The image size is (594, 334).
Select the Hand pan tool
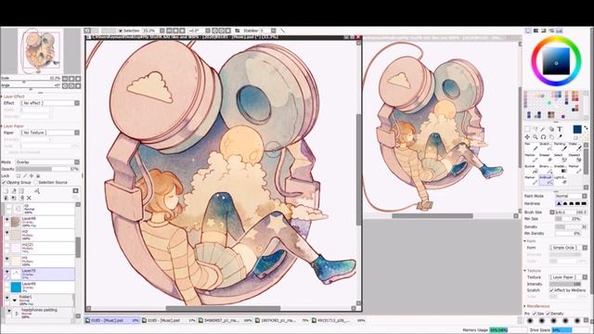tap(551, 136)
